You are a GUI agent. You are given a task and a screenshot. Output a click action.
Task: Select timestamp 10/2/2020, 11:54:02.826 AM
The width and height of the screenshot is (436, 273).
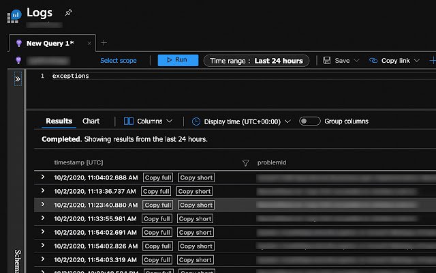(x=96, y=246)
